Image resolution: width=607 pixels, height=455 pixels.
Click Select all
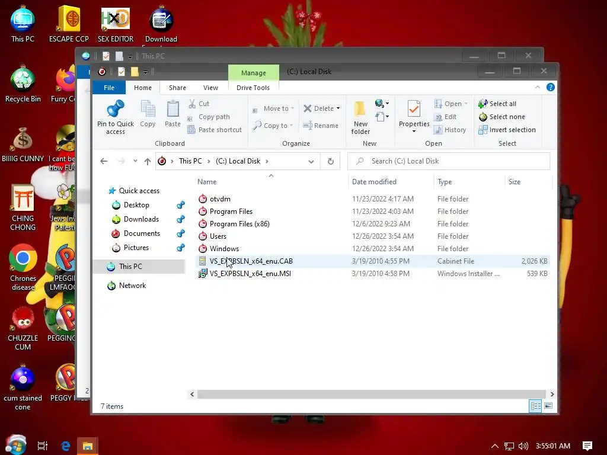(x=497, y=104)
